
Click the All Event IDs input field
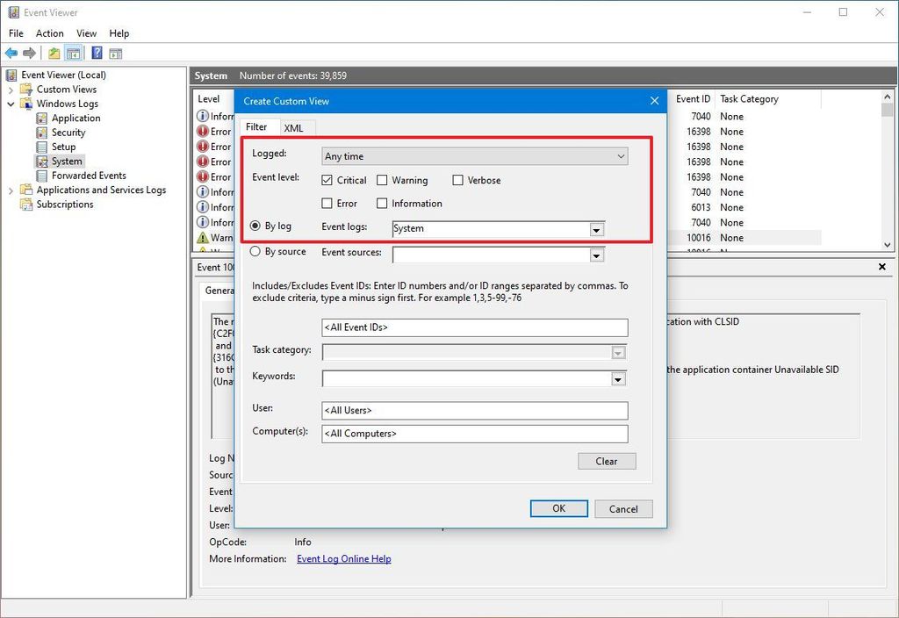474,327
